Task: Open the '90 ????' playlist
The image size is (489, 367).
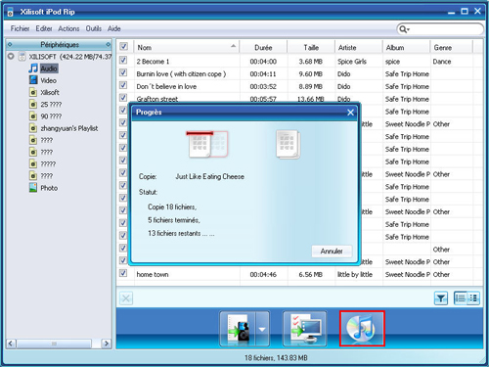Action: tap(51, 116)
